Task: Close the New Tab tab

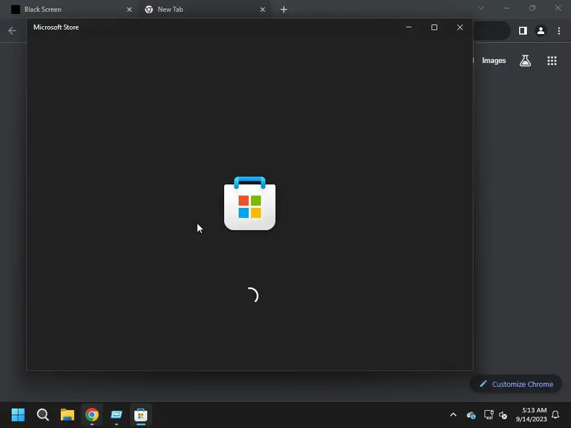Action: coord(263,9)
